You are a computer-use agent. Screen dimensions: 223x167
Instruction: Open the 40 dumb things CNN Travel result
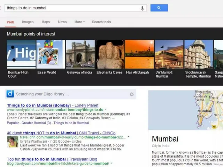tap(61, 133)
